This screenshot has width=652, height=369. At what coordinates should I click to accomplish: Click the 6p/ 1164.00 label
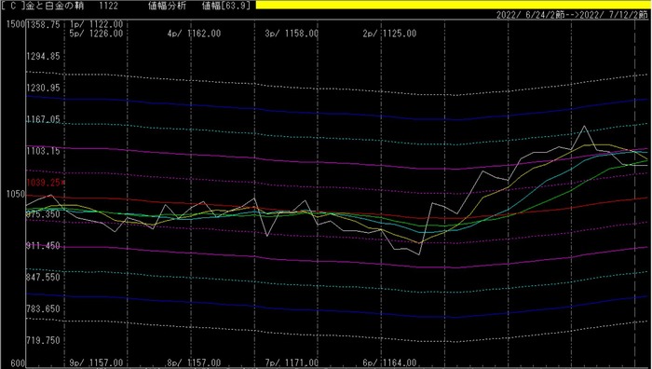coord(389,363)
